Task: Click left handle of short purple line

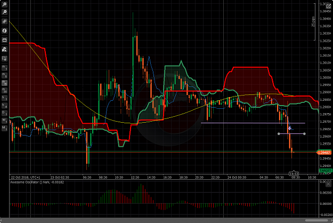Action: click(x=279, y=134)
